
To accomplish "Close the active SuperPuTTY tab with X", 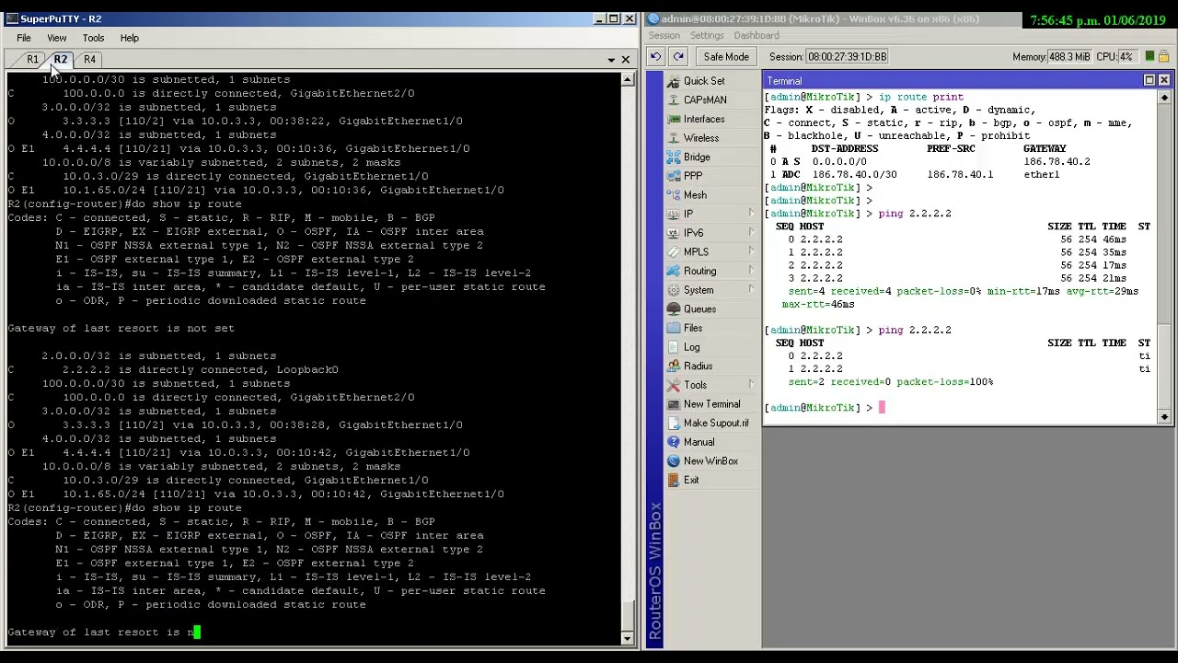I will tap(626, 60).
